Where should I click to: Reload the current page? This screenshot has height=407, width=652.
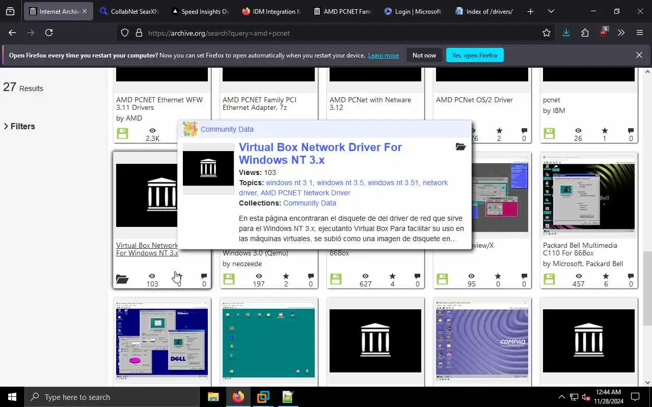[49, 33]
